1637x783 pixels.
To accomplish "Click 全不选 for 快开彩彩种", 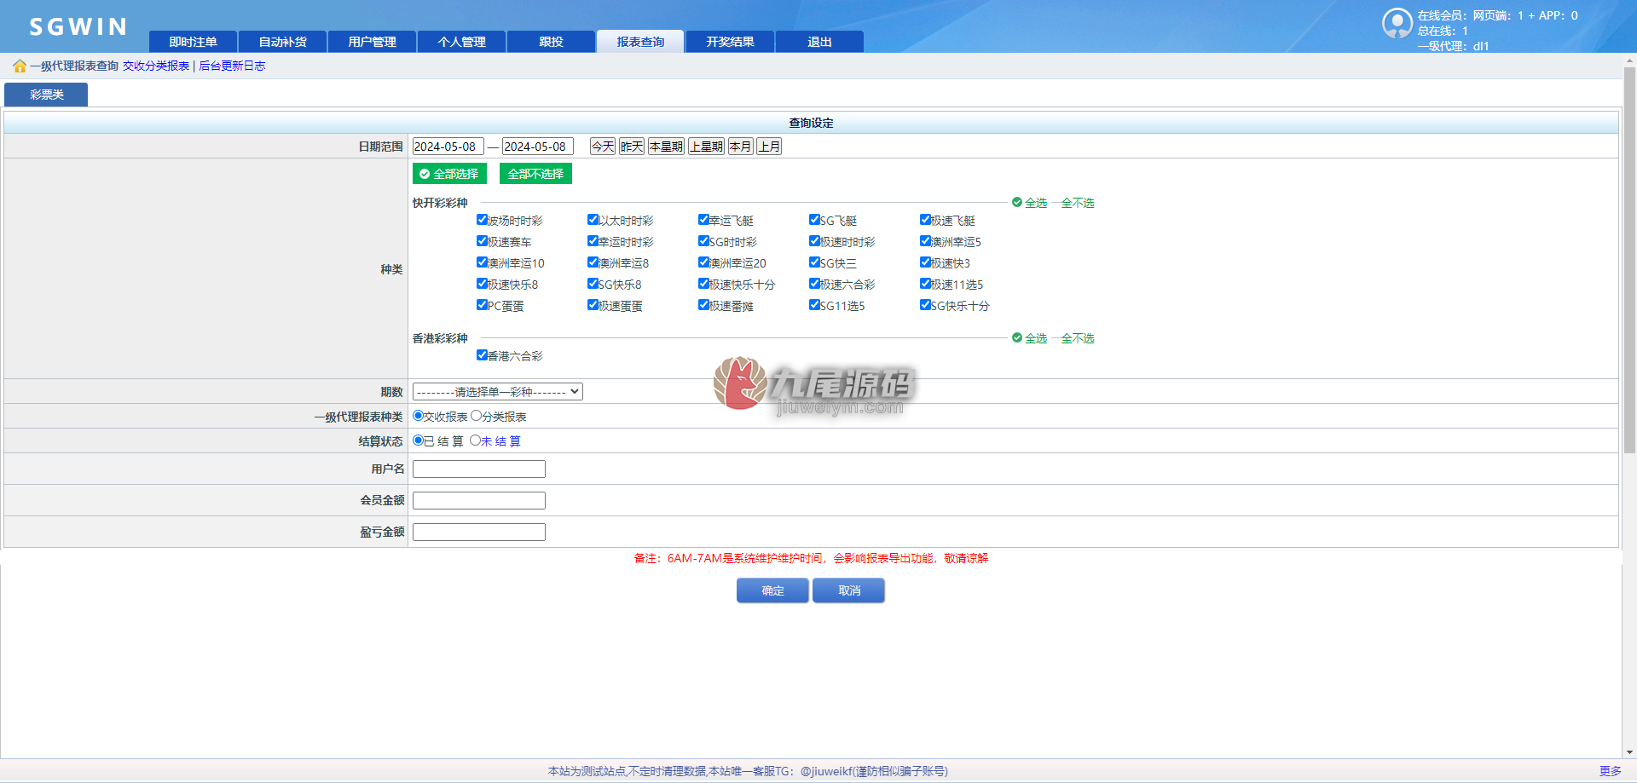I will tap(1078, 203).
